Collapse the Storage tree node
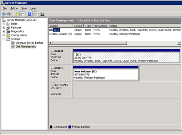This screenshot has width=182, height=135. click(4, 39)
